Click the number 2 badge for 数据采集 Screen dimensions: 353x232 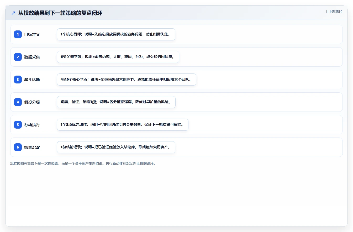pyautogui.click(x=18, y=57)
